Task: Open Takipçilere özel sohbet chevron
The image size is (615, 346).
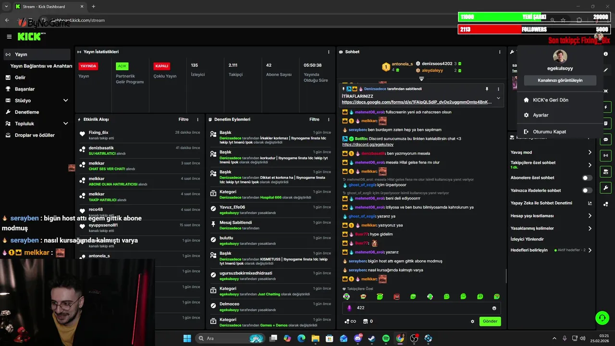Action: [590, 165]
